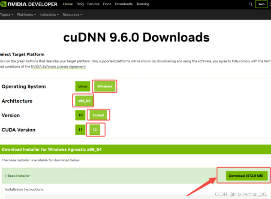This screenshot has width=271, height=199.
Task: Click the Select Target Platform heading
Action: click(x=22, y=54)
